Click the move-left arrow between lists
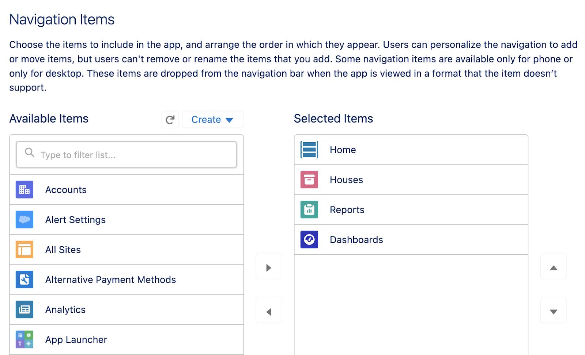 click(269, 311)
